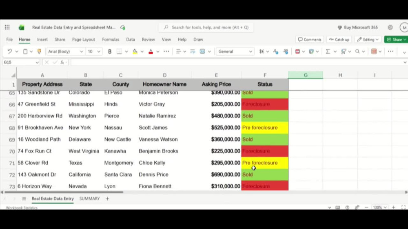Click the Undo arrow
This screenshot has height=229, width=408.
pos(10,51)
